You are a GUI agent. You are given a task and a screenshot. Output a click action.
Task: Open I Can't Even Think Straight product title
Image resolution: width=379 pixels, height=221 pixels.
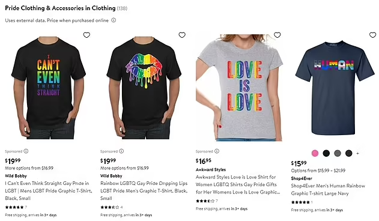[x=48, y=191]
